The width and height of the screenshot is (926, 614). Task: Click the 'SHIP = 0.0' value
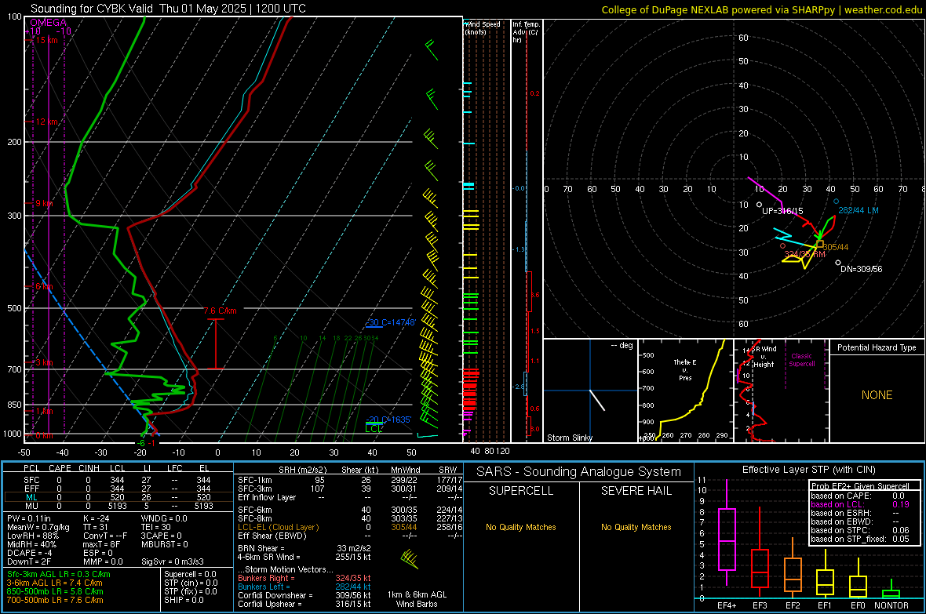(x=184, y=601)
